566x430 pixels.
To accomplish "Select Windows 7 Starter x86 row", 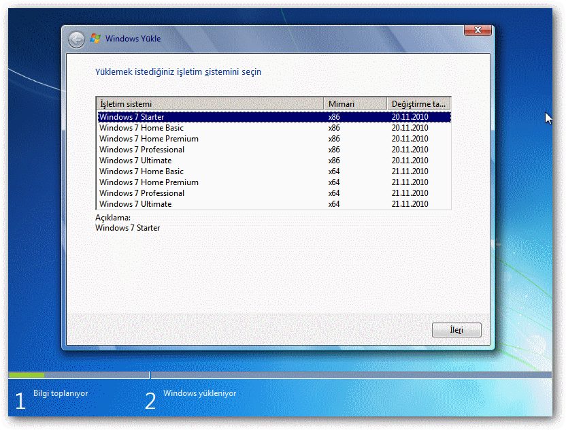I will click(274, 117).
